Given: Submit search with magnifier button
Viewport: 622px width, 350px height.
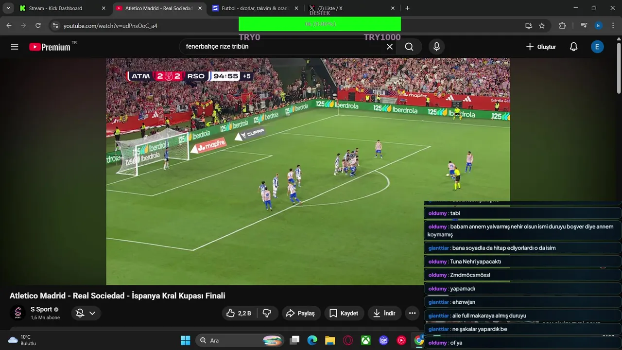Looking at the screenshot, I should [409, 47].
